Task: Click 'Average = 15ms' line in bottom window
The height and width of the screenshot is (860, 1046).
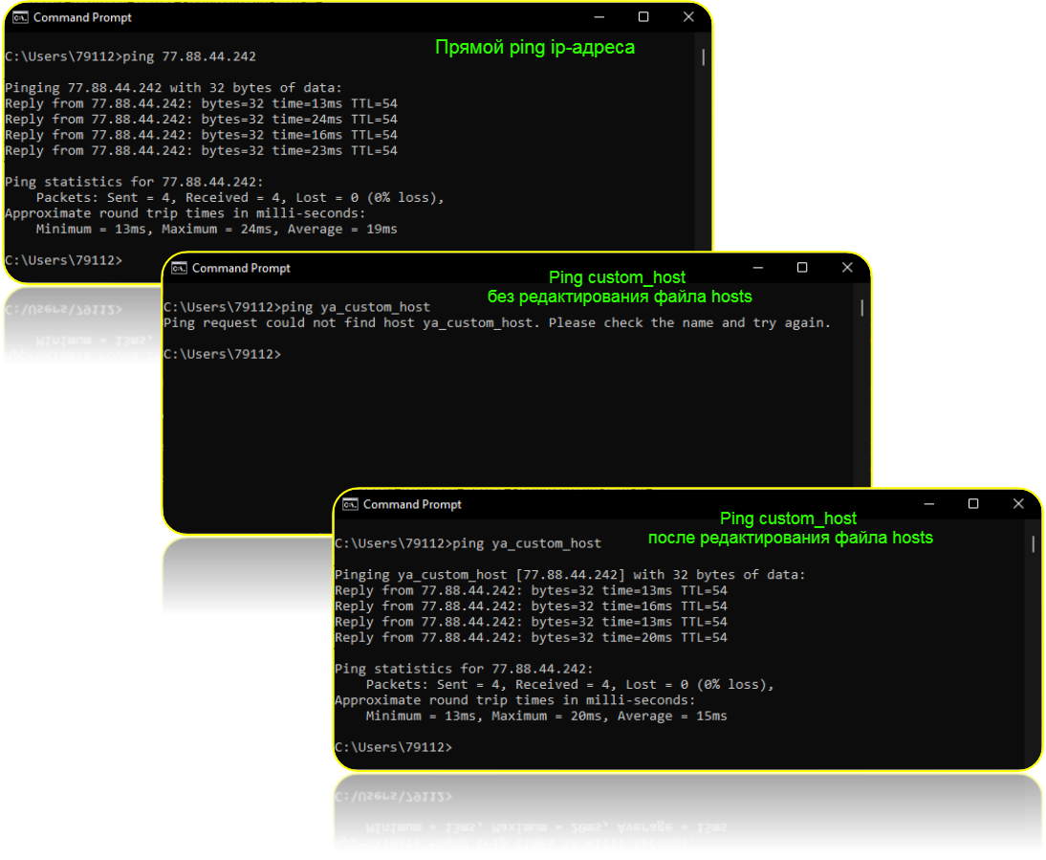Action: pos(546,717)
